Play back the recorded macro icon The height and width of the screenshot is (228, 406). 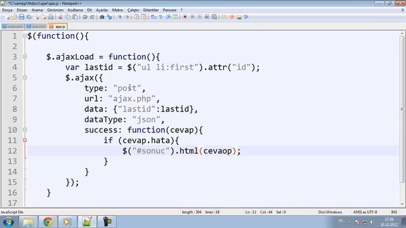[x=200, y=17]
